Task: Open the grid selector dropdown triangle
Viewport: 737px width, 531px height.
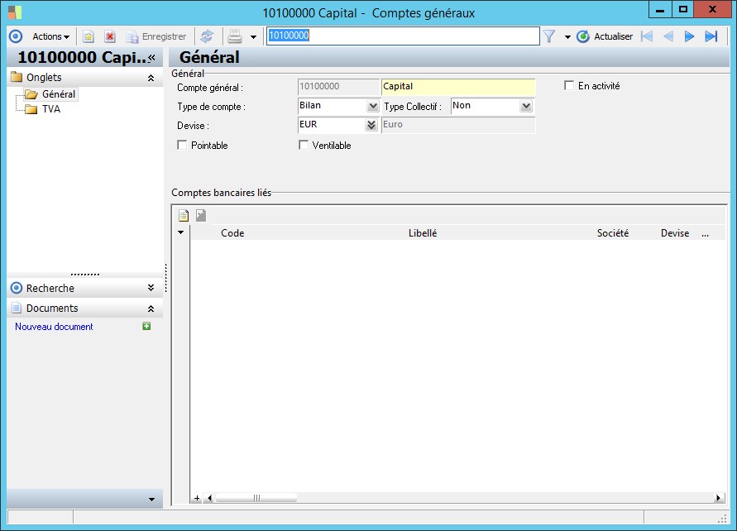Action: pyautogui.click(x=180, y=232)
